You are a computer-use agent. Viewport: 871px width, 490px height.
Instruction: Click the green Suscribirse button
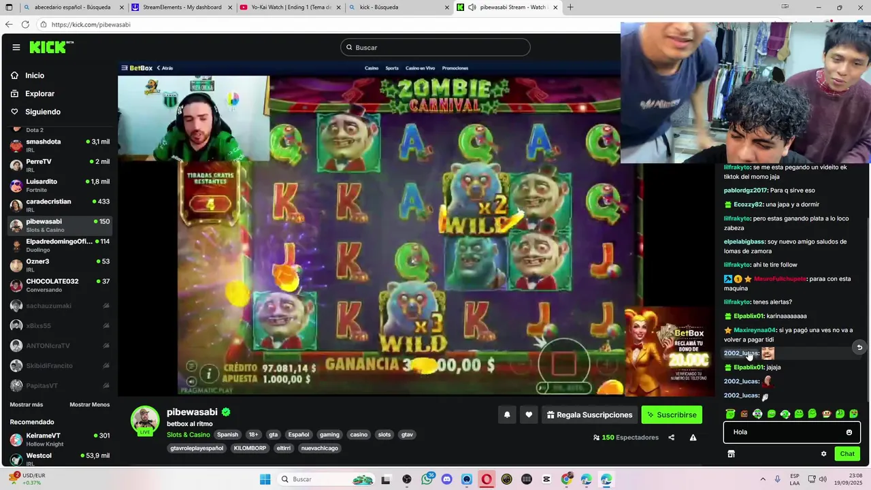tap(672, 414)
